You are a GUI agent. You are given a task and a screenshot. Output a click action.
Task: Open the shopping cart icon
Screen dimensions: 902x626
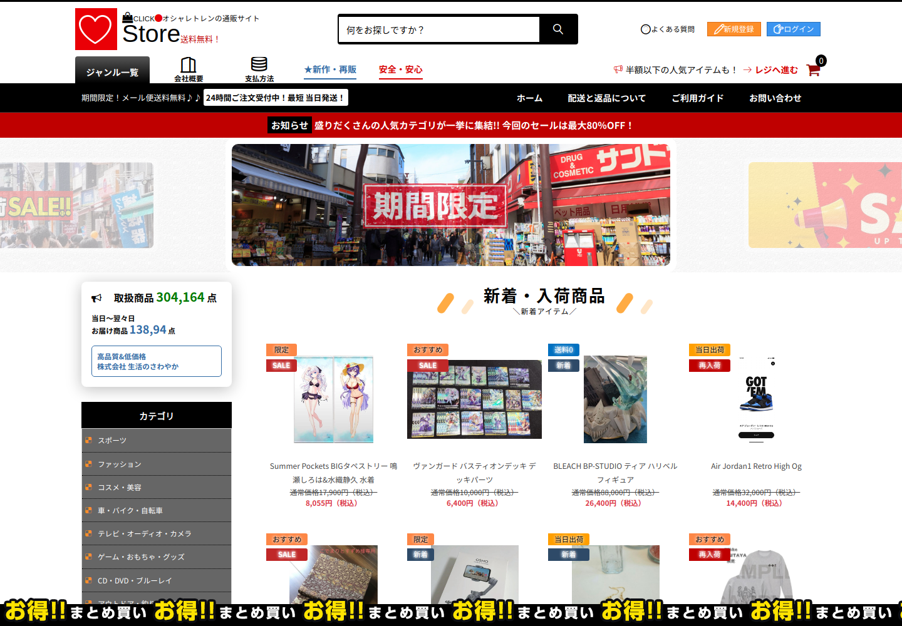point(814,69)
